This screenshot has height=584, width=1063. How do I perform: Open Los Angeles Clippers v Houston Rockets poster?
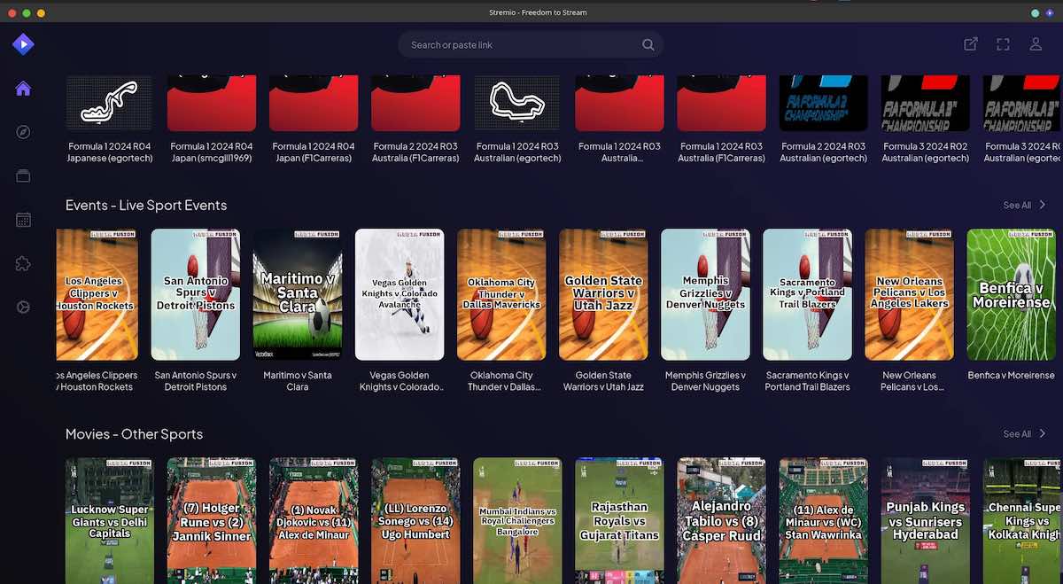coord(97,295)
